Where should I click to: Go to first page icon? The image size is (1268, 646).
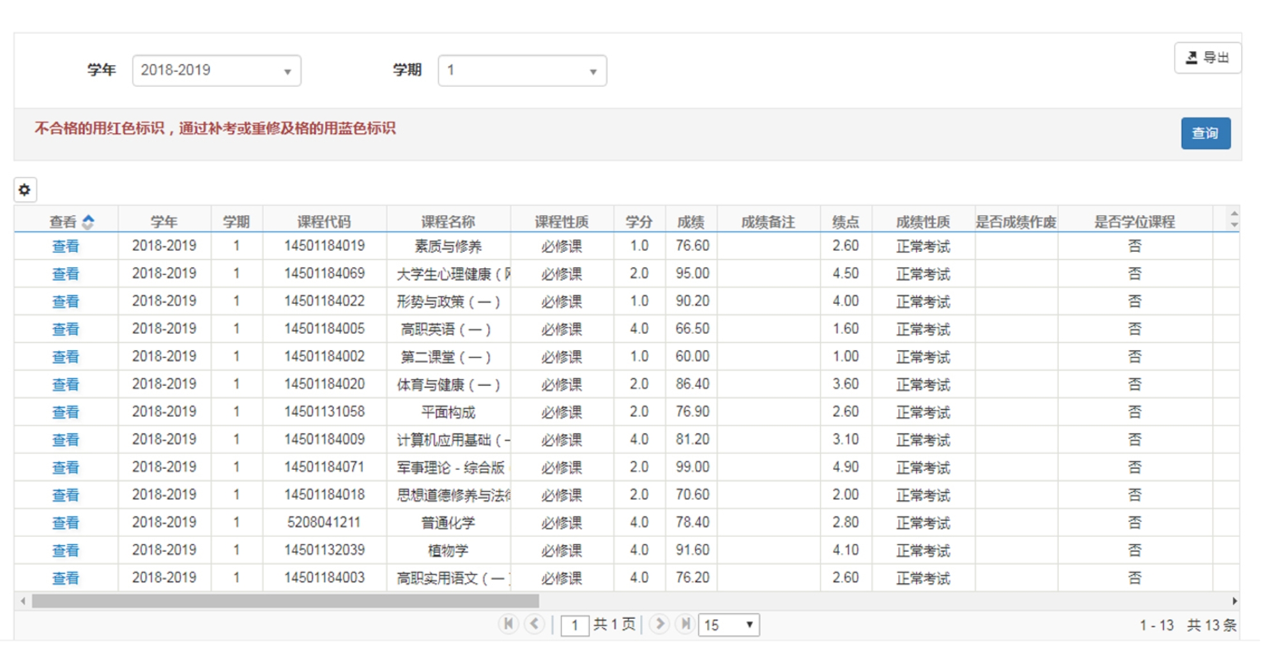[x=508, y=624]
